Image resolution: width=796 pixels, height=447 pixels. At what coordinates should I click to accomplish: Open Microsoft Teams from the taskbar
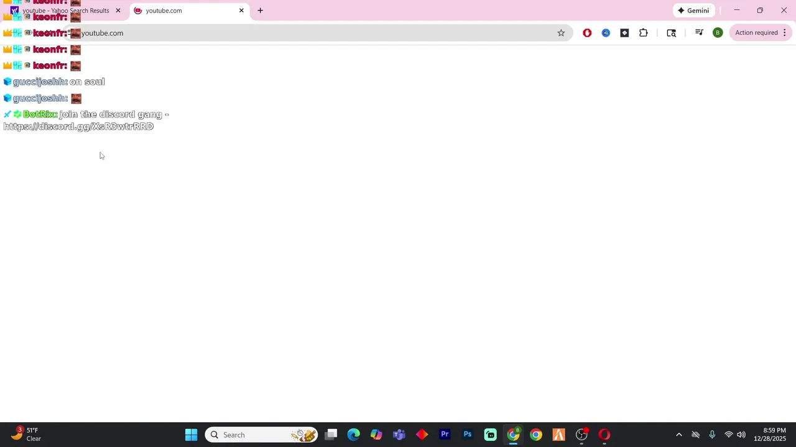pyautogui.click(x=399, y=435)
